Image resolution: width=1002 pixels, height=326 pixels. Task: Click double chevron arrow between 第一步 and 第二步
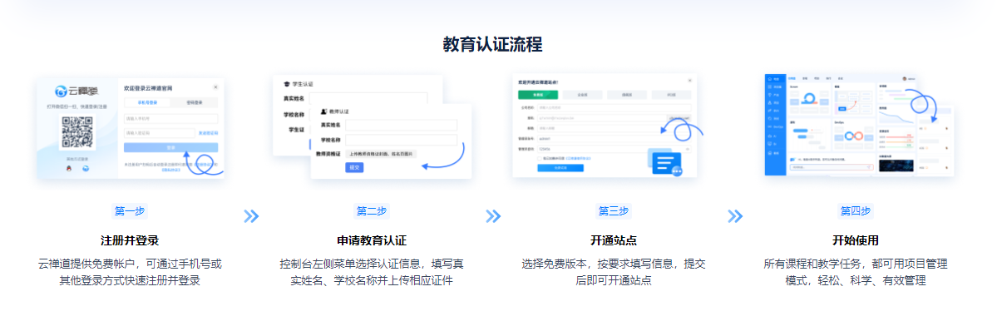click(x=251, y=216)
